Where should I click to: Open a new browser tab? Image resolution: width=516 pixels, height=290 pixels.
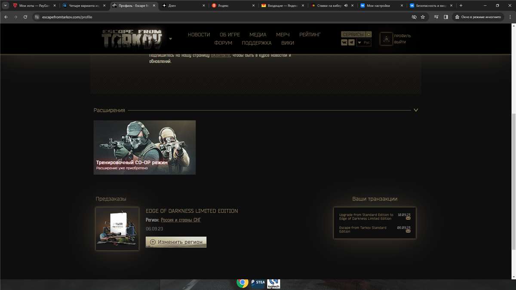[x=461, y=6]
